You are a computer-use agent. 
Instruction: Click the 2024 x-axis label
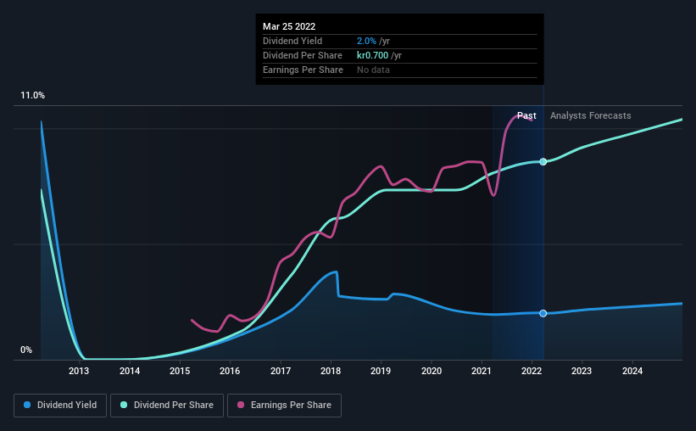point(632,371)
